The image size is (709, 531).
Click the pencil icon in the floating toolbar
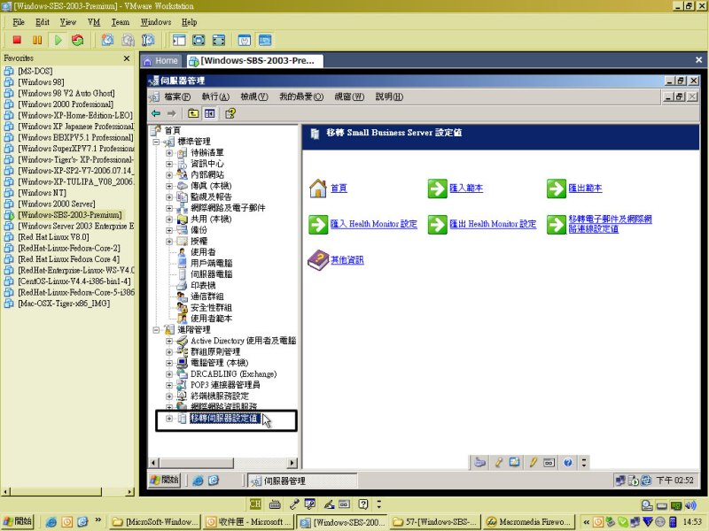(534, 462)
